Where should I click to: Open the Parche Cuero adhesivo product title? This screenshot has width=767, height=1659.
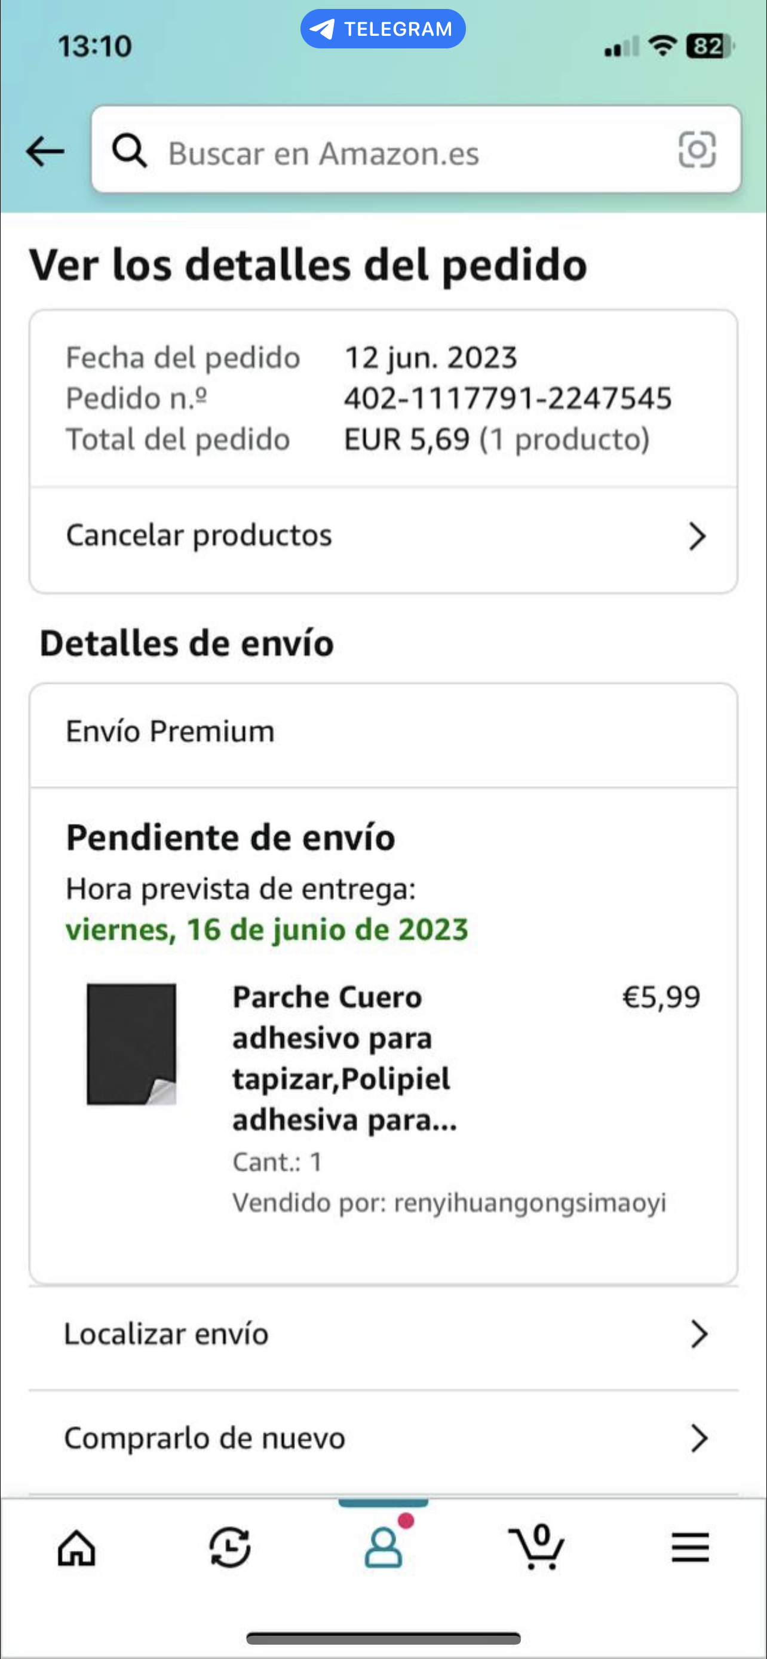(344, 1058)
